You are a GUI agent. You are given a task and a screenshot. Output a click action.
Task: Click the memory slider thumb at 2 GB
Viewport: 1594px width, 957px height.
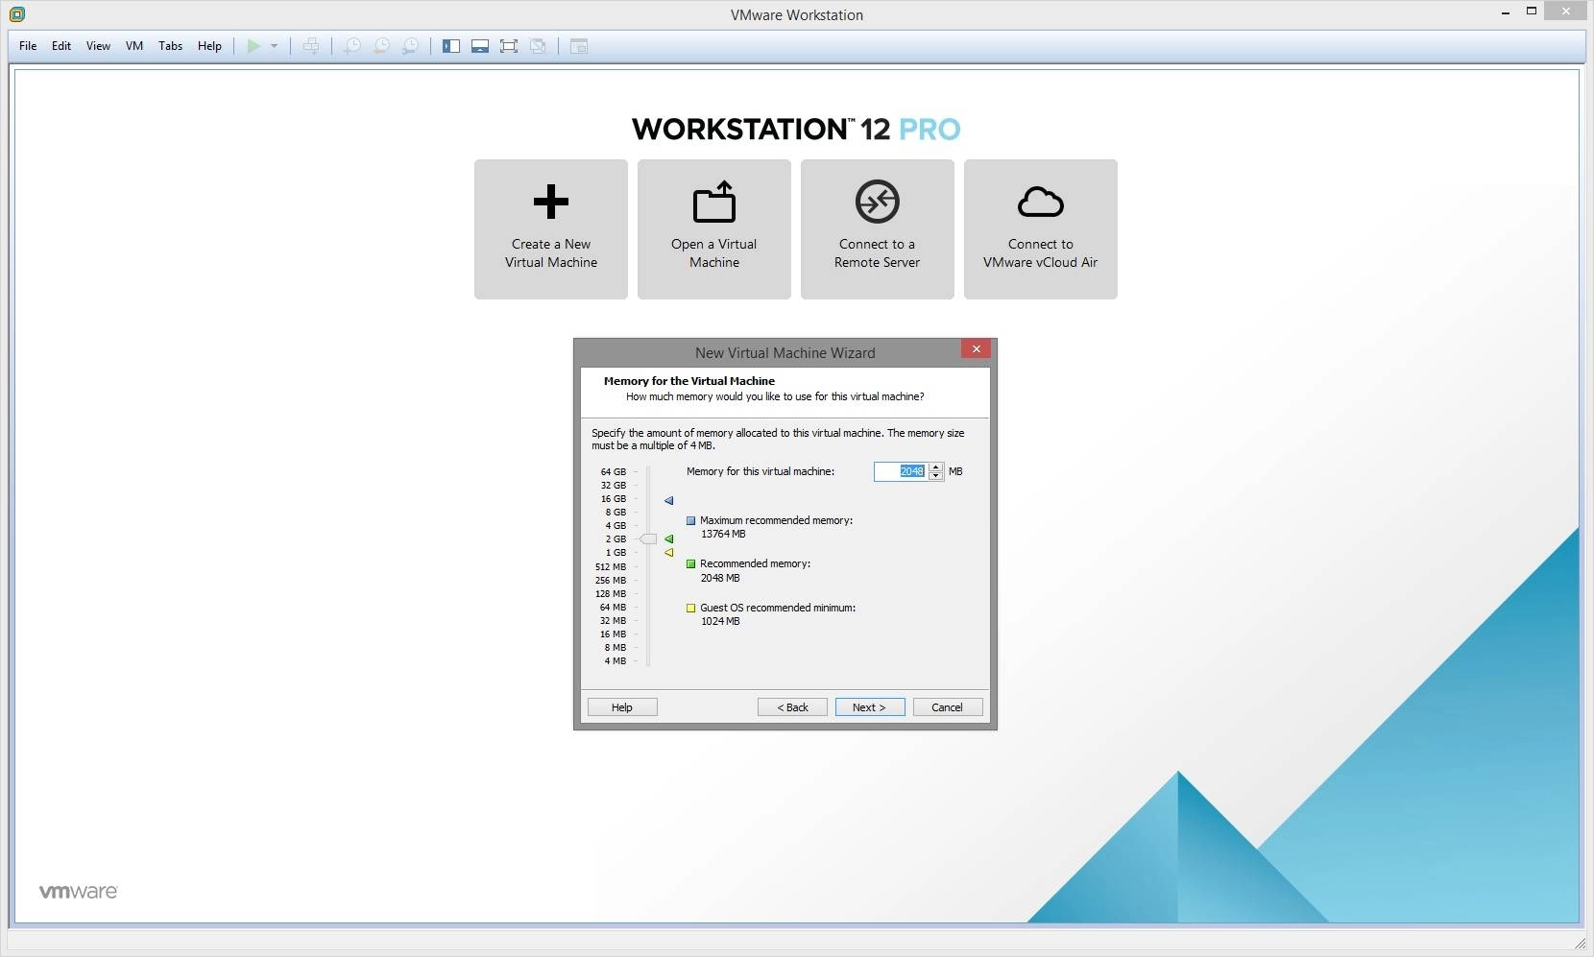[648, 539]
